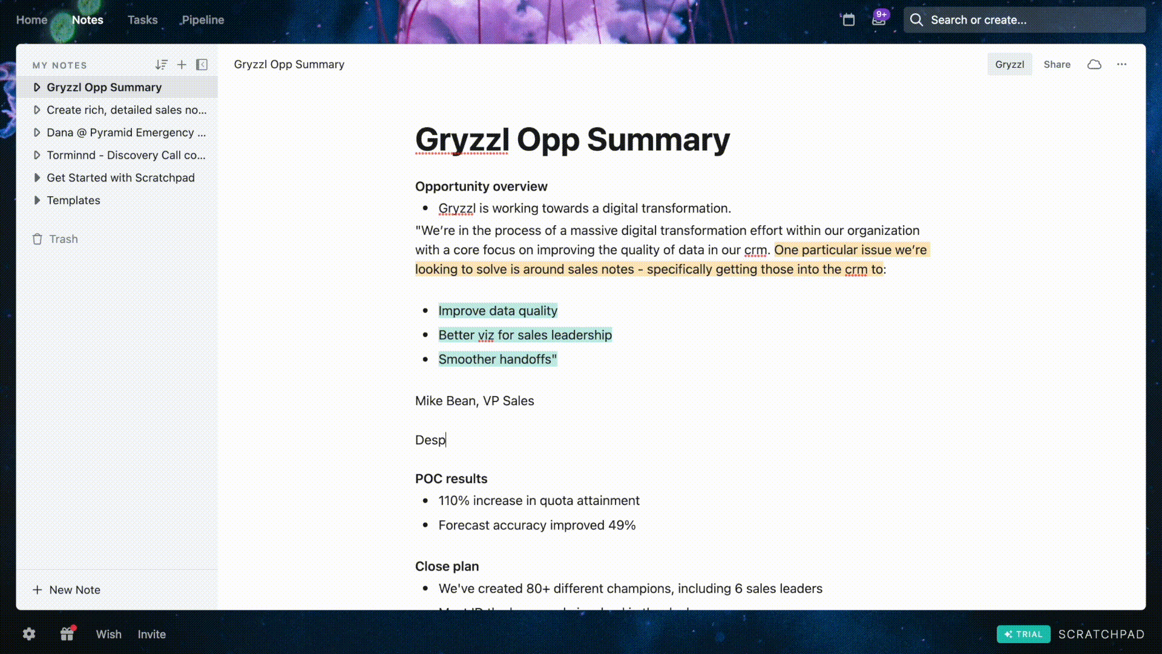Open the calendar icon in top bar
Screen dimensions: 1162x654
[849, 20]
